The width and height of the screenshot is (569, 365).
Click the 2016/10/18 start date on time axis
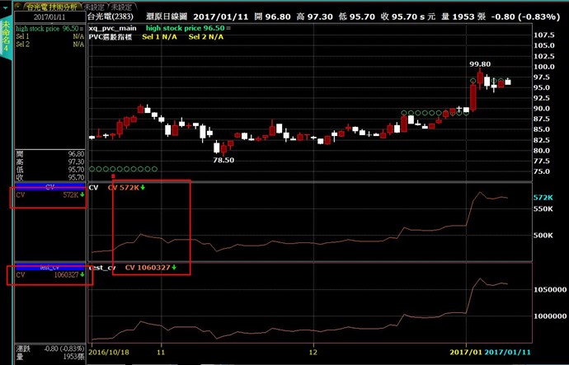point(111,351)
